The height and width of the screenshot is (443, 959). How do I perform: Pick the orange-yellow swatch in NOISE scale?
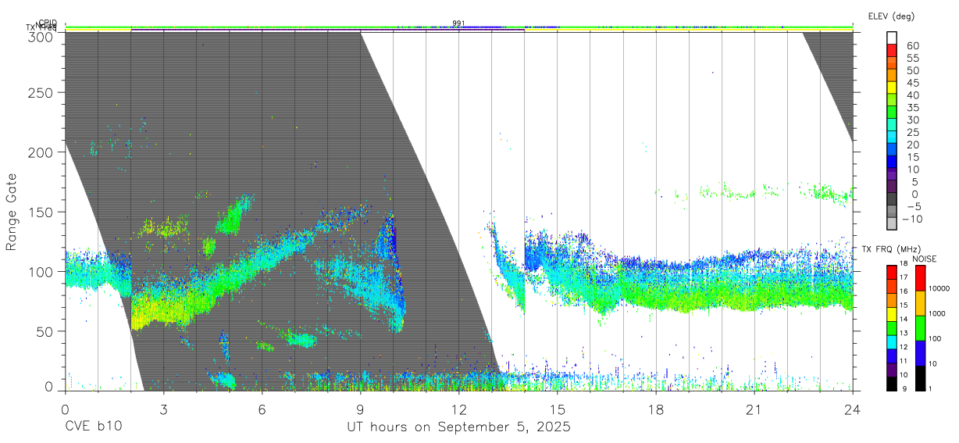click(921, 303)
